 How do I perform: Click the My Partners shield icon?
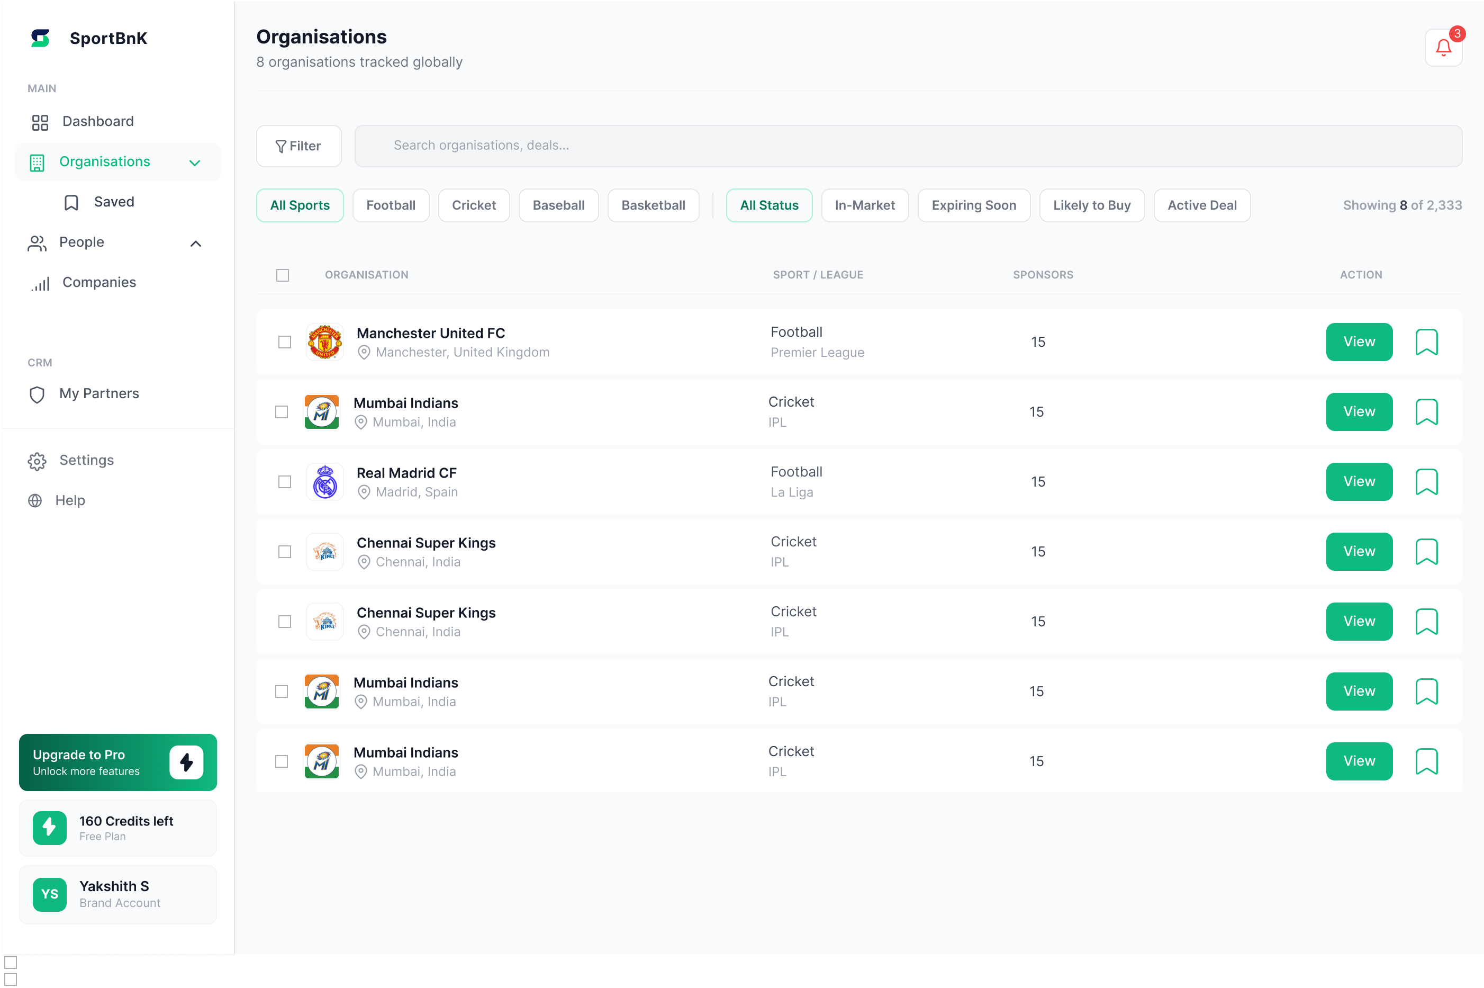click(x=37, y=394)
